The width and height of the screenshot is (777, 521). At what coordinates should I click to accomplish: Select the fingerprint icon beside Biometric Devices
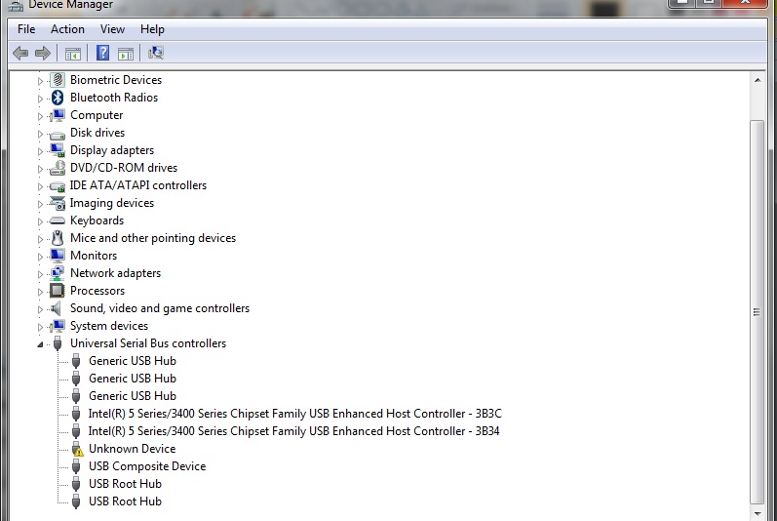(58, 79)
